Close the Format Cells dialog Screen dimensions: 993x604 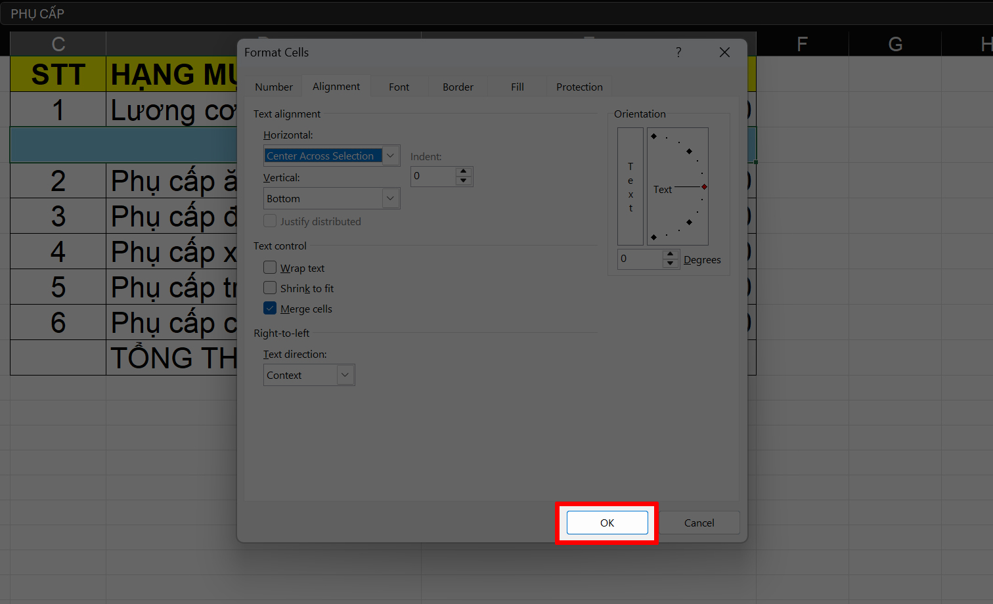[724, 53]
